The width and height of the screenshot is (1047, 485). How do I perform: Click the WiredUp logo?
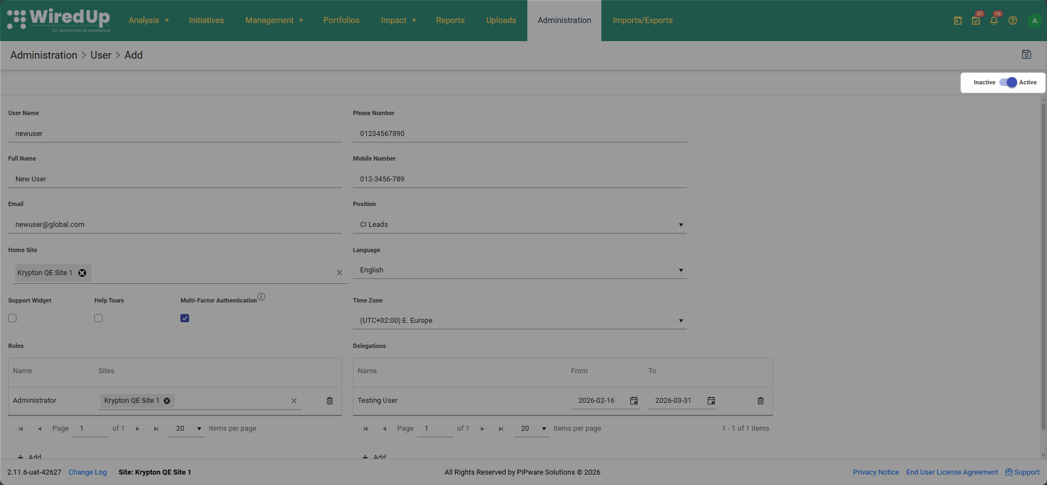click(59, 20)
